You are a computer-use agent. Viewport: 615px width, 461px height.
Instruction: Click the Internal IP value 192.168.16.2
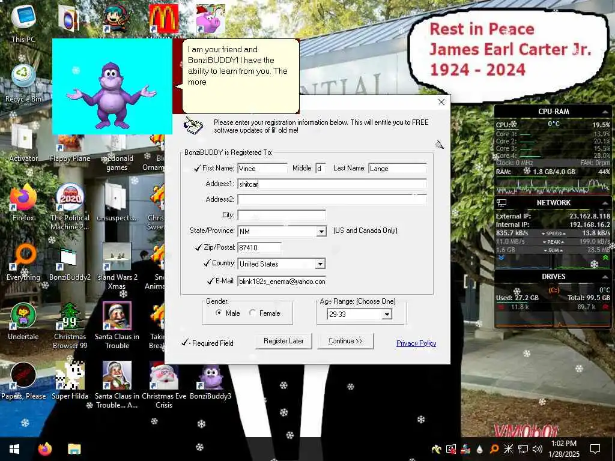tap(590, 224)
